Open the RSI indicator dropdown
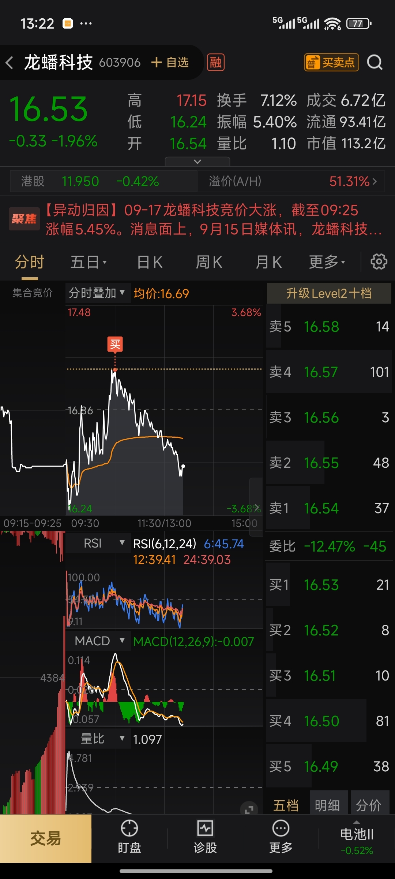This screenshot has width=395, height=879. [x=98, y=543]
